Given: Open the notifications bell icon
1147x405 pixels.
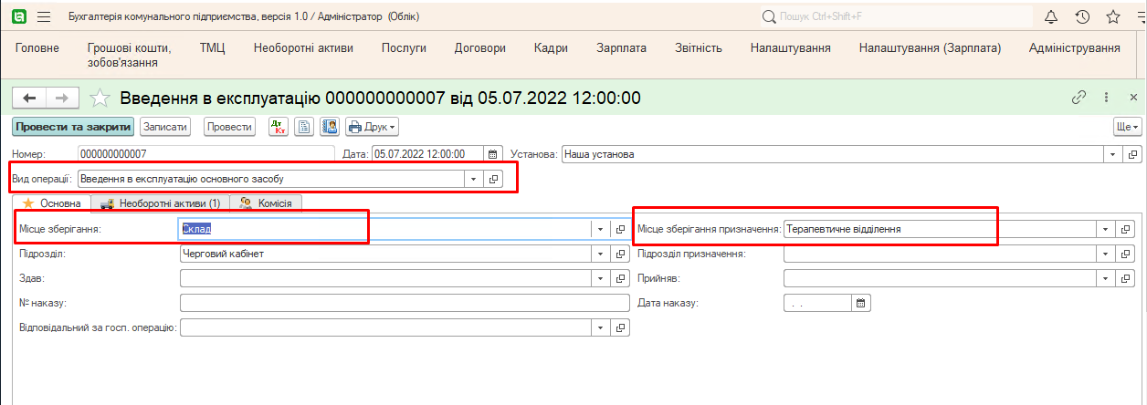Looking at the screenshot, I should pyautogui.click(x=1051, y=17).
